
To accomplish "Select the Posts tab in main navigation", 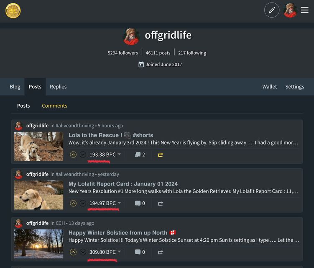I will 35,87.
